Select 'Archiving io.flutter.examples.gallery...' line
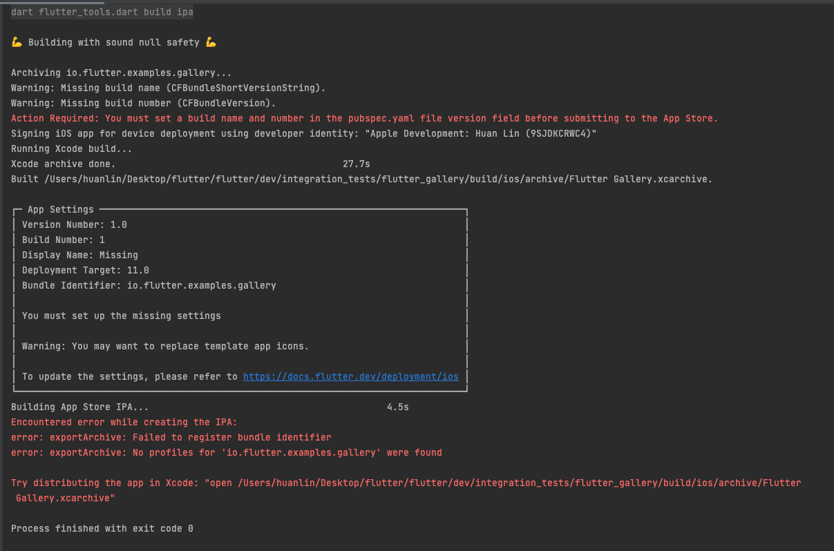 [122, 72]
